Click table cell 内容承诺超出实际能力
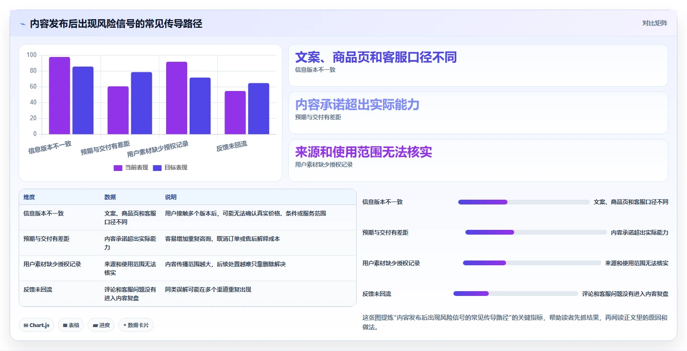687x351 pixels. pyautogui.click(x=130, y=243)
